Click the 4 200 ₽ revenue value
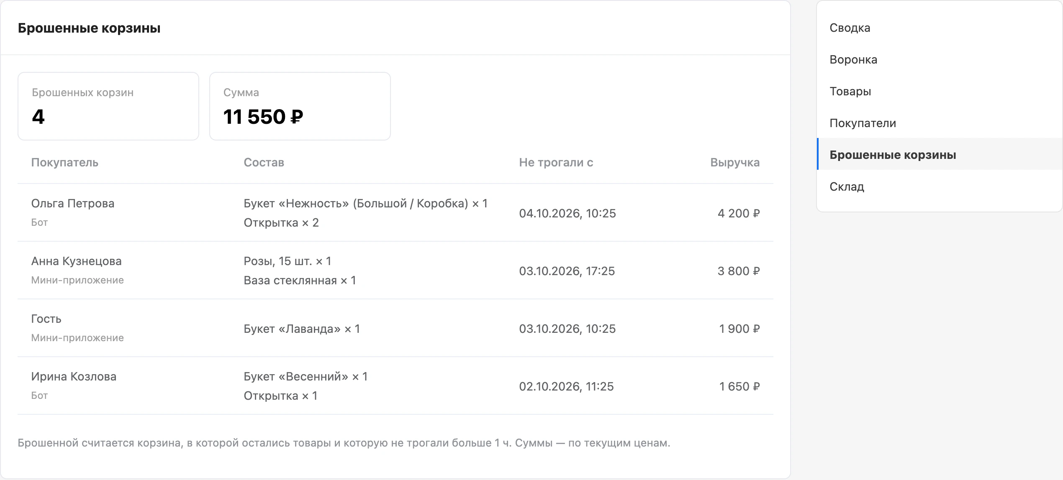This screenshot has width=1063, height=480. tap(739, 214)
